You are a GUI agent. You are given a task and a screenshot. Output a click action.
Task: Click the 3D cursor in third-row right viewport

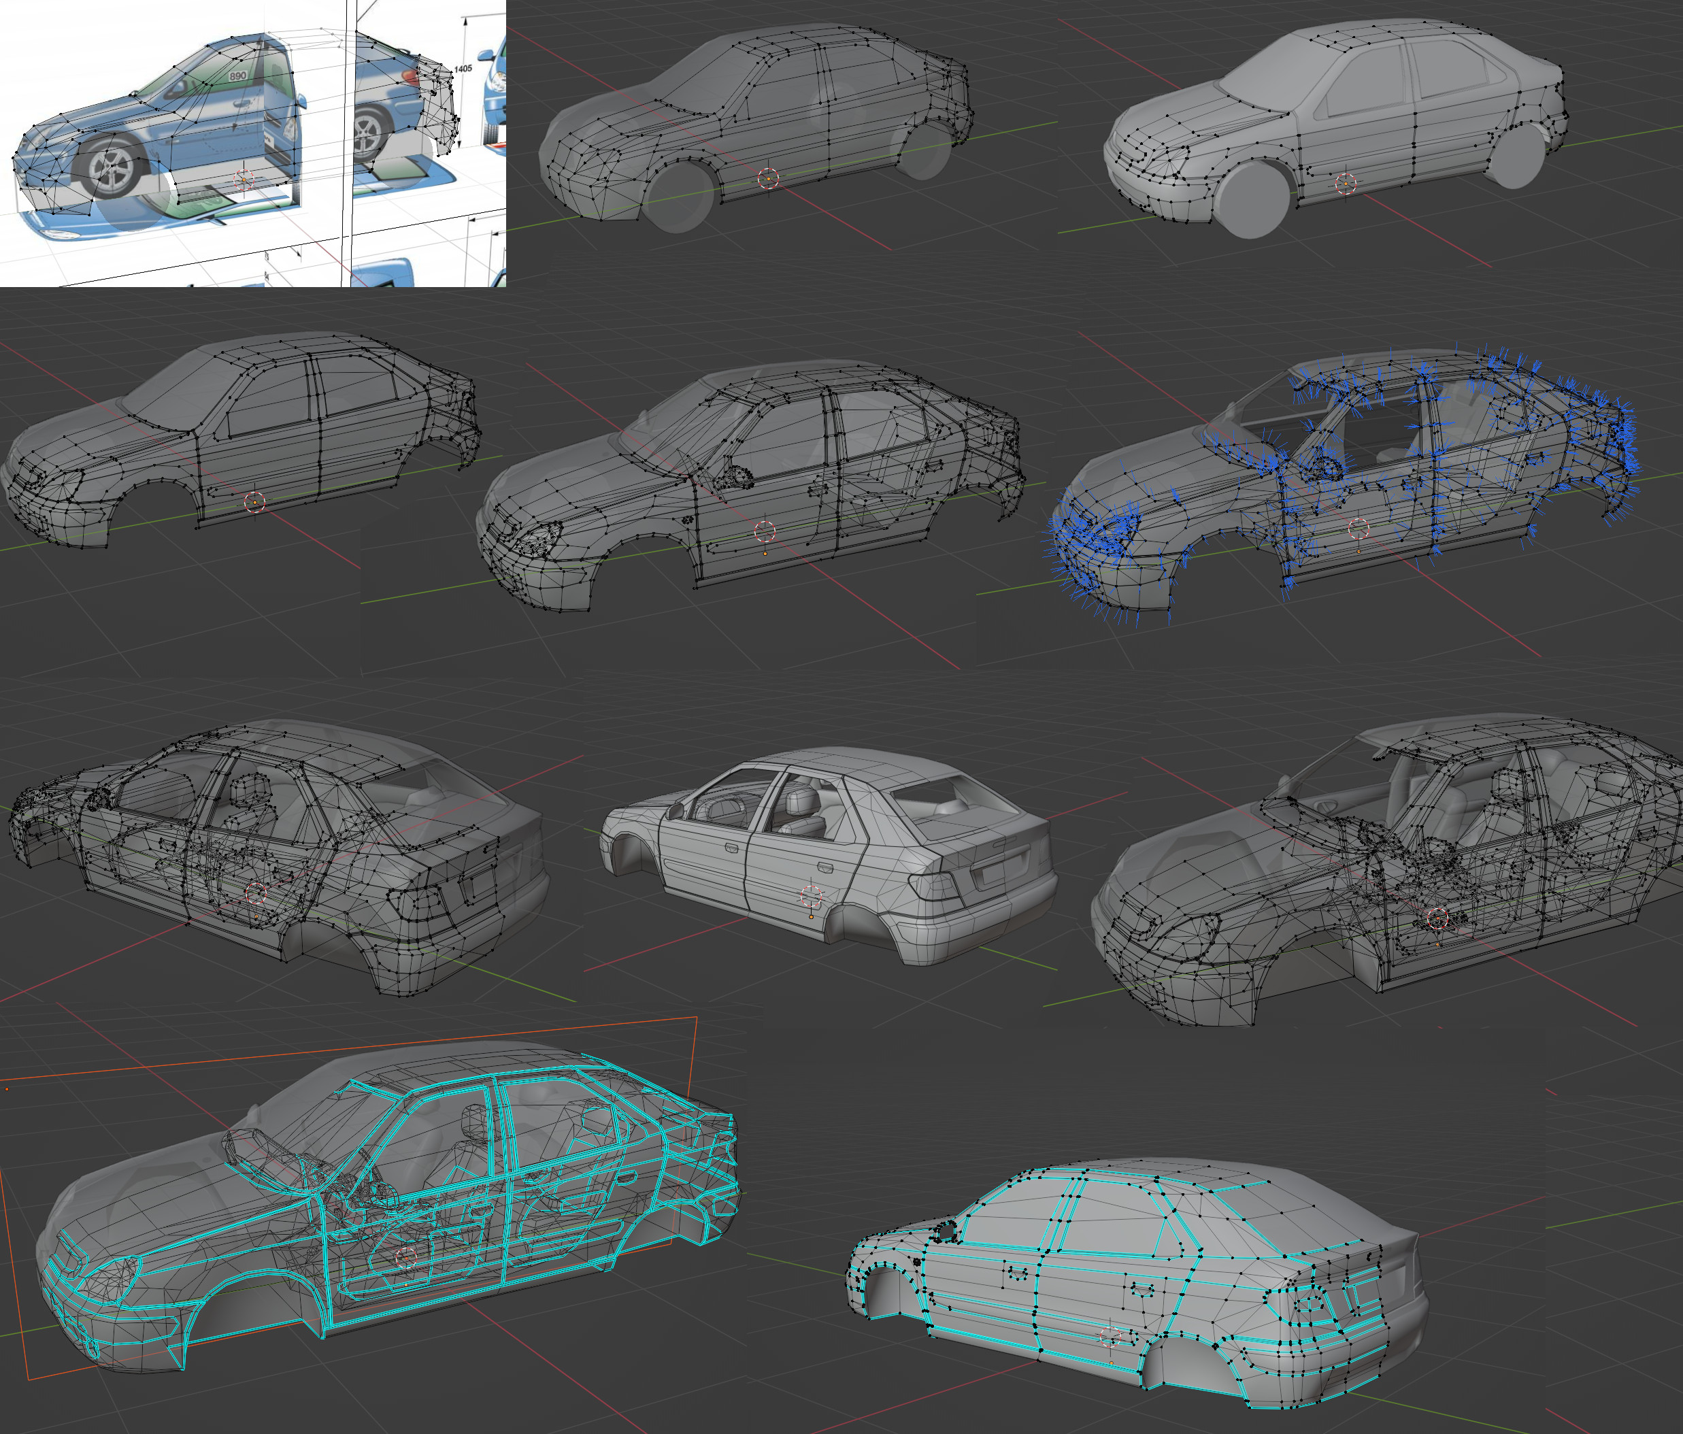point(1437,919)
